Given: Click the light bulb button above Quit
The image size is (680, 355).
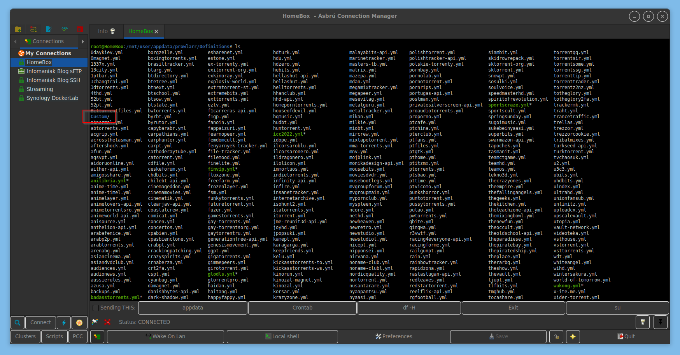Looking at the screenshot, I should [643, 322].
